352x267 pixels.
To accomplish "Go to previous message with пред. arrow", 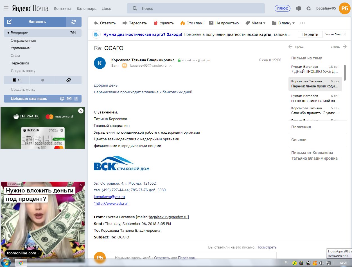I will 296,47.
